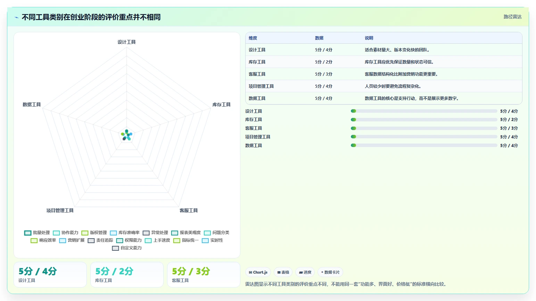Click the 上手速度 legend color box
This screenshot has width=536, height=301.
[x=148, y=241]
